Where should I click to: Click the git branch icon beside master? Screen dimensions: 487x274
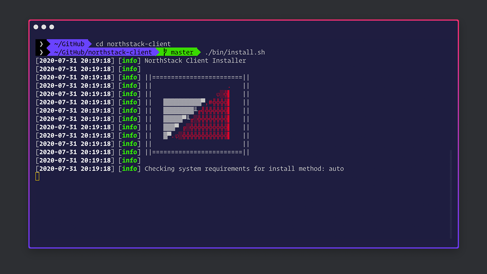(x=165, y=52)
